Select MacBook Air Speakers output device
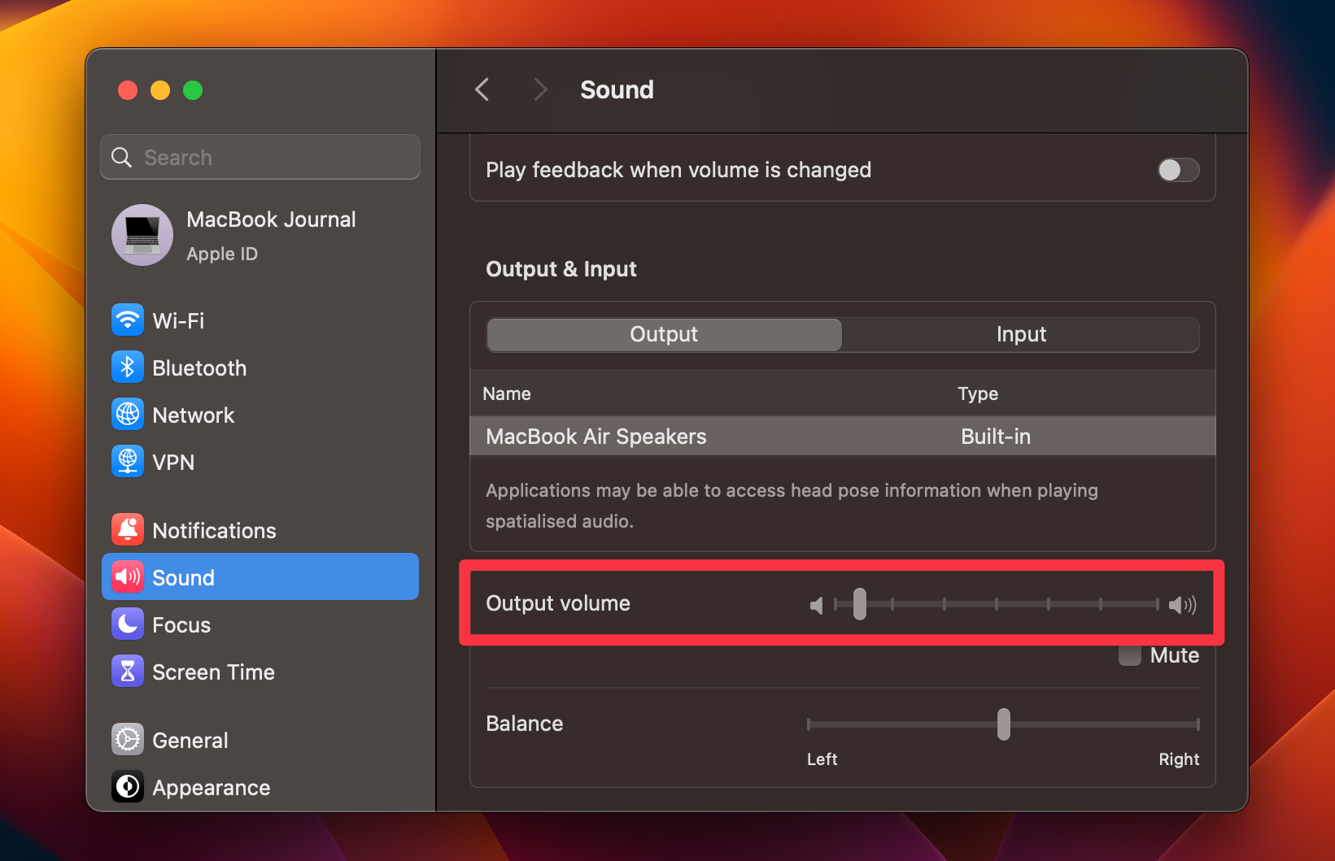 pyautogui.click(x=596, y=437)
